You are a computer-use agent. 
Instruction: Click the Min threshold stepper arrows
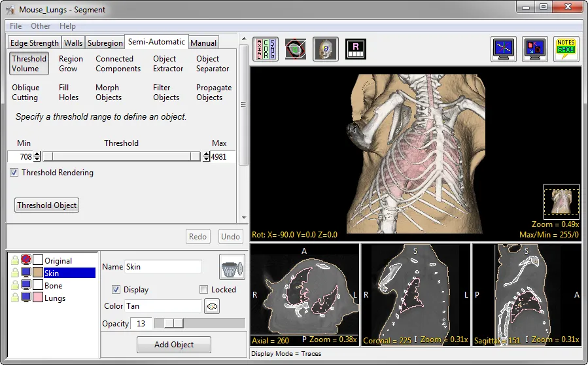click(37, 156)
